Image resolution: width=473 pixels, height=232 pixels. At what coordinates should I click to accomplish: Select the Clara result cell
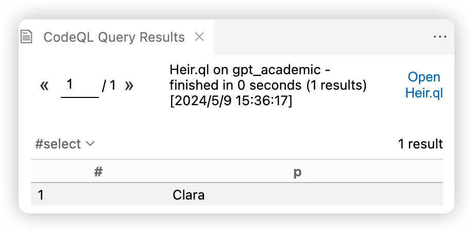(x=189, y=195)
